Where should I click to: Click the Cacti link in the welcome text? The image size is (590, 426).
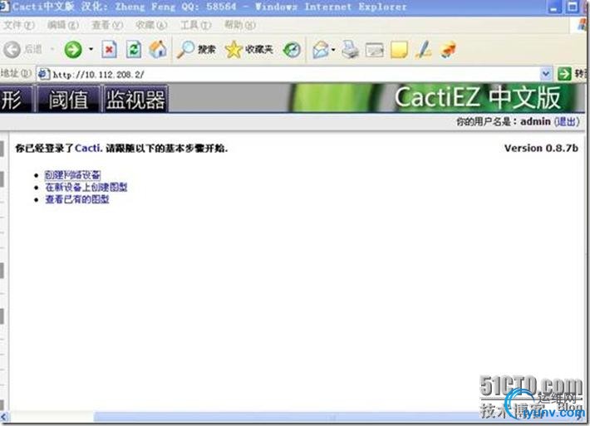[88, 148]
